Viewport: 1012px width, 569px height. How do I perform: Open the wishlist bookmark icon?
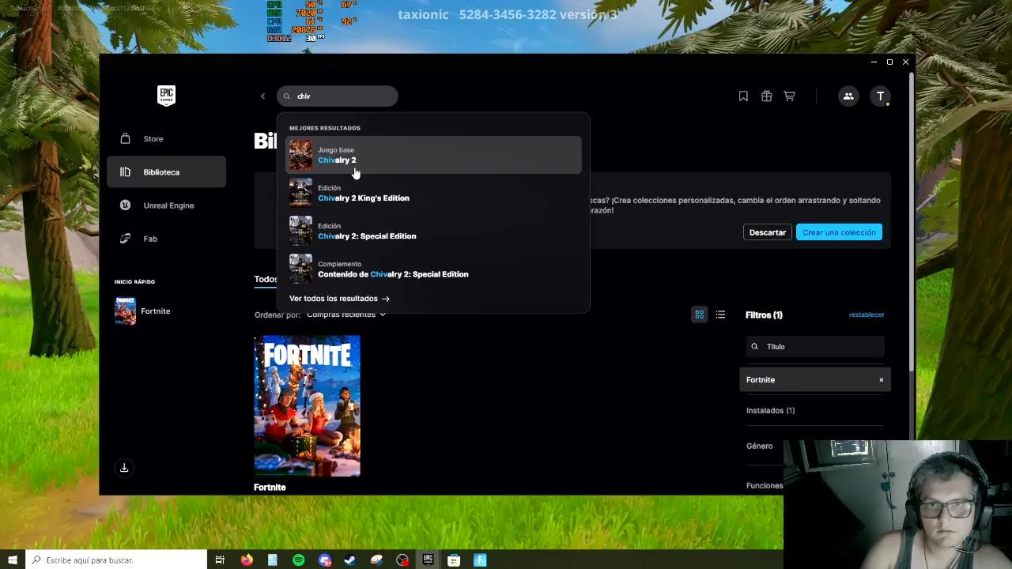pyautogui.click(x=743, y=96)
